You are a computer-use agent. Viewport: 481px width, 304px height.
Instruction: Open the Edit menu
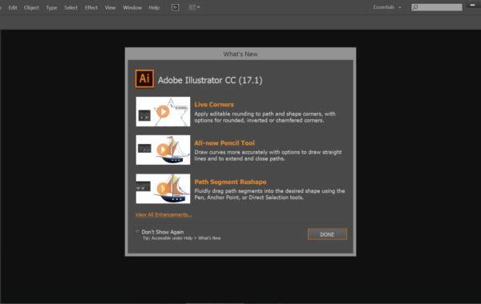tap(13, 8)
